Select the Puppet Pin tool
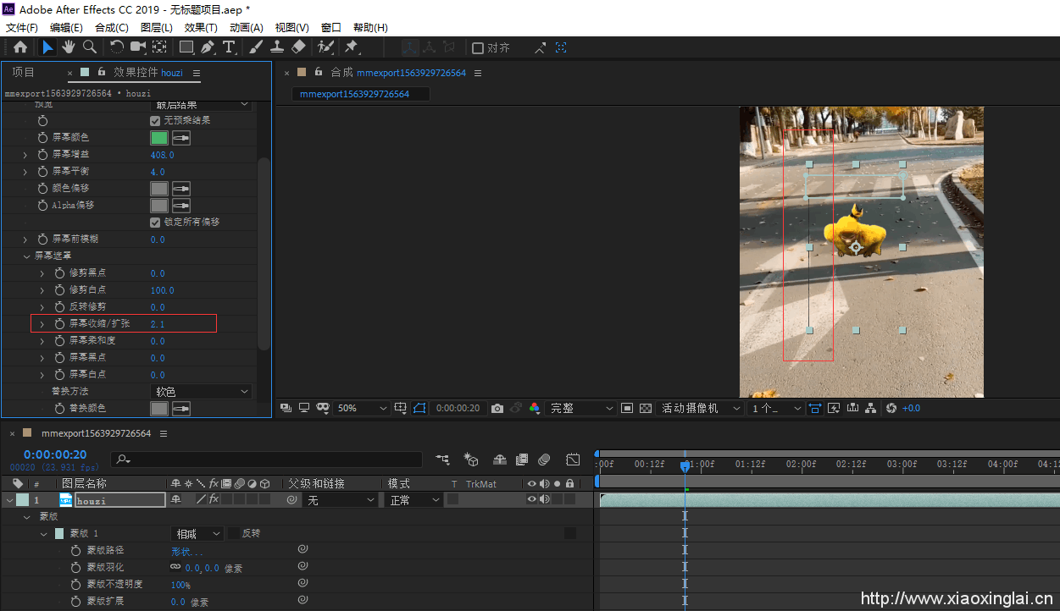 tap(352, 47)
